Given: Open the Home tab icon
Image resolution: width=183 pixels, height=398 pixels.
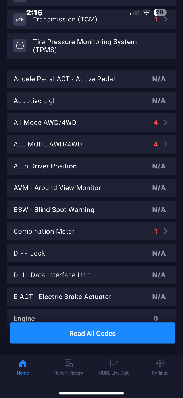Looking at the screenshot, I should click(x=23, y=363).
